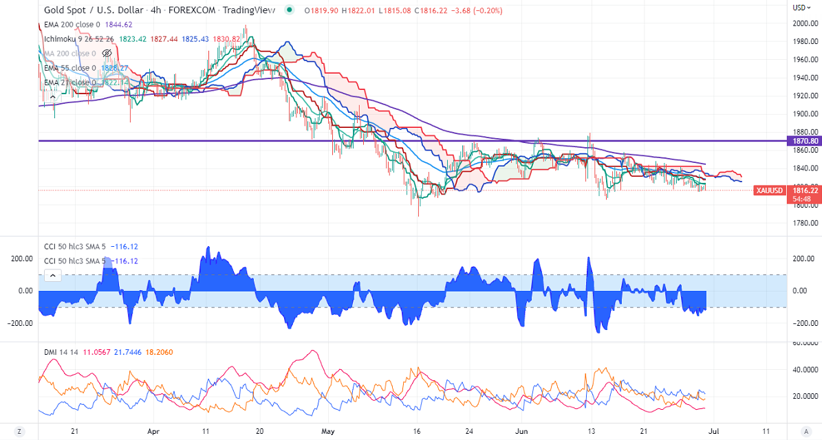Select the purple horizontal line at 1870.80

click(x=412, y=141)
